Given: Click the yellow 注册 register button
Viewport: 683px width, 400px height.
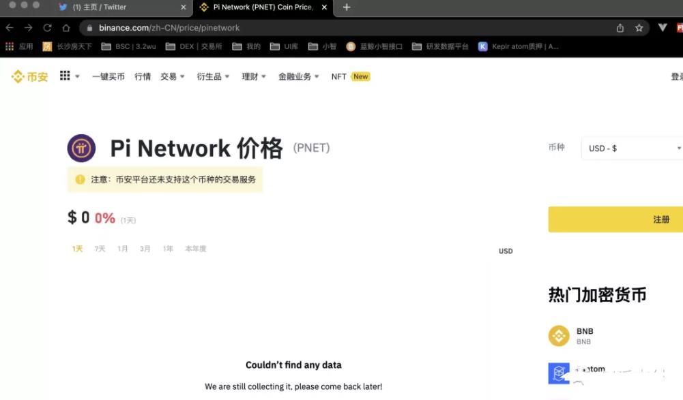Looking at the screenshot, I should (615, 219).
